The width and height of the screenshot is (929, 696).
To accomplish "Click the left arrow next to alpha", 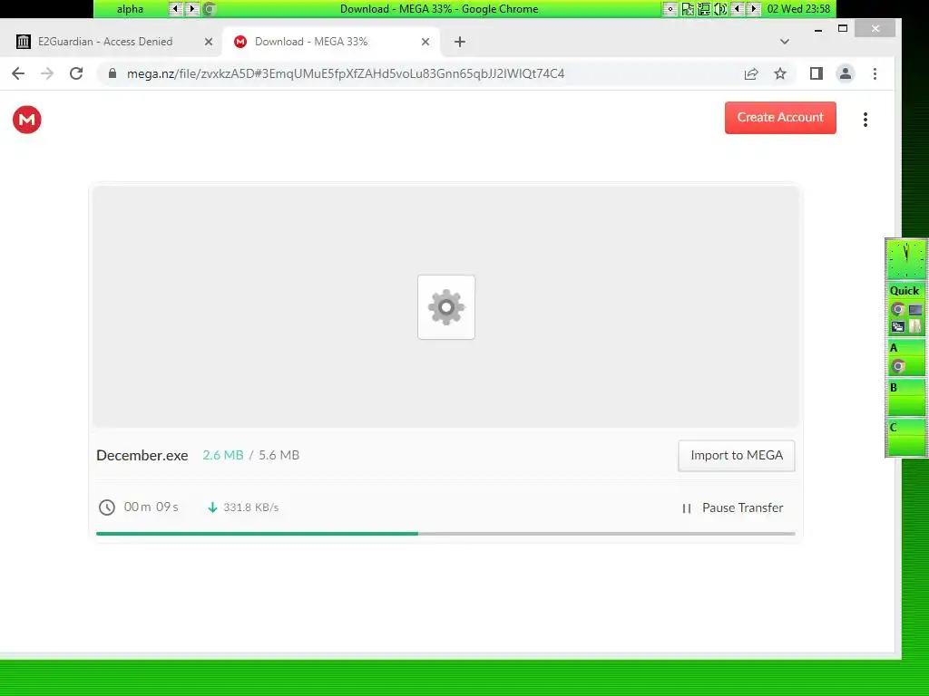I will [176, 9].
